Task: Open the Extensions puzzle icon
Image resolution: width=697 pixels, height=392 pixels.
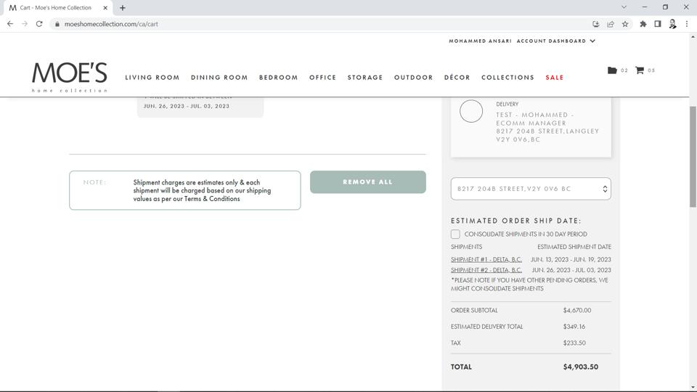Action: point(643,24)
